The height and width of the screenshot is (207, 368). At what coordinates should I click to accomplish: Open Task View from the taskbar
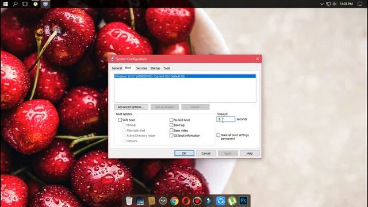(x=25, y=4)
